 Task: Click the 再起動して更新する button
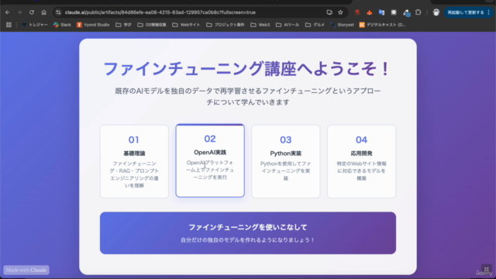click(x=465, y=12)
